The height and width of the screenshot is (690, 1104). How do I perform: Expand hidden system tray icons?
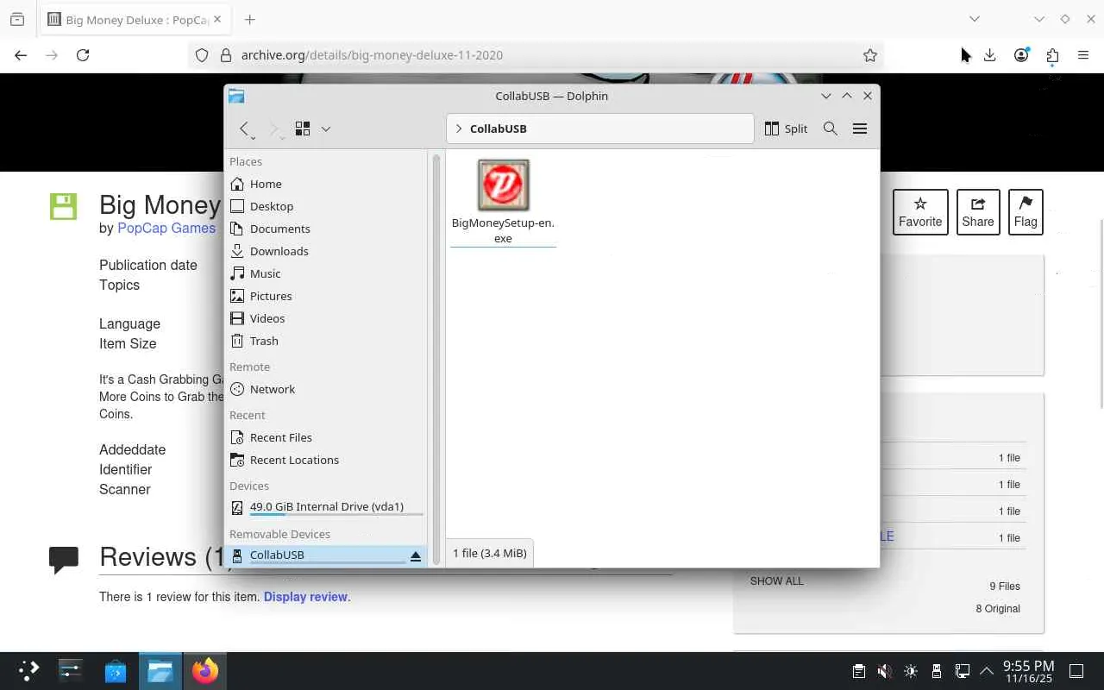(x=986, y=671)
